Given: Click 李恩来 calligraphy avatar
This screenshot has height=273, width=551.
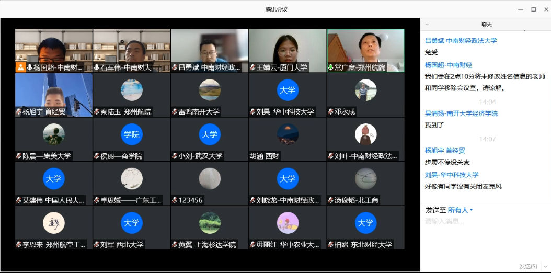Looking at the screenshot, I should point(54,223).
